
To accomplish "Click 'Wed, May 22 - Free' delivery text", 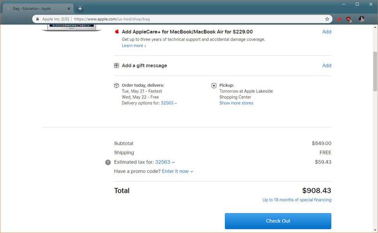I will coord(140,97).
